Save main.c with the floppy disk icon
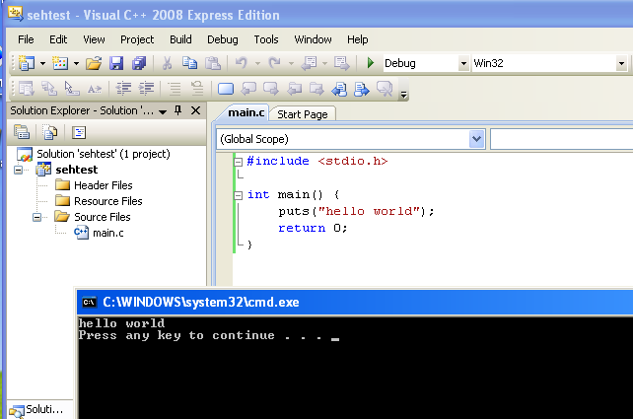The width and height of the screenshot is (633, 419). click(116, 63)
